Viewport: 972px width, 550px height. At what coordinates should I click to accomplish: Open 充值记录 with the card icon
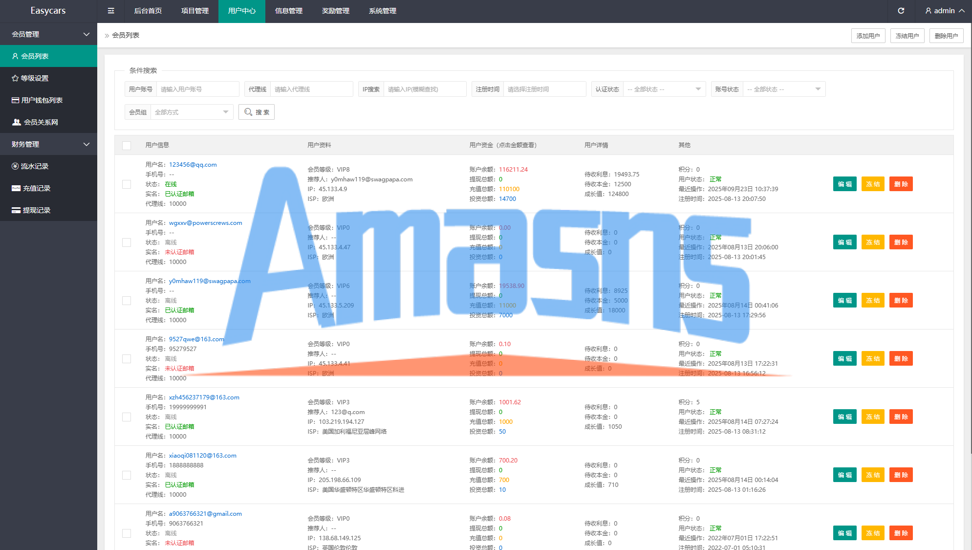tap(16, 188)
